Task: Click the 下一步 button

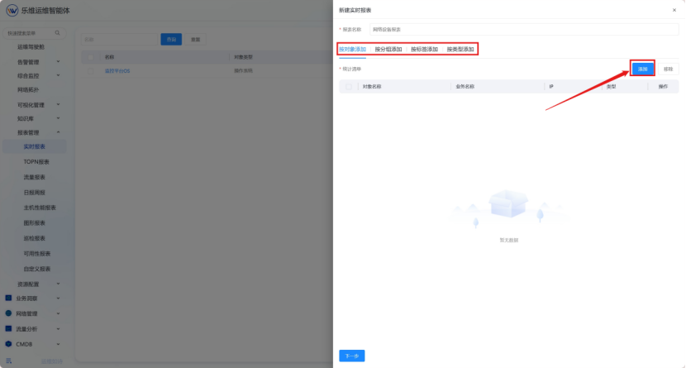Action: [x=352, y=356]
